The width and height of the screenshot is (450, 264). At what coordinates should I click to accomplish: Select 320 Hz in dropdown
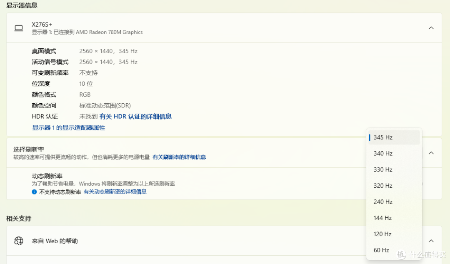(394, 186)
